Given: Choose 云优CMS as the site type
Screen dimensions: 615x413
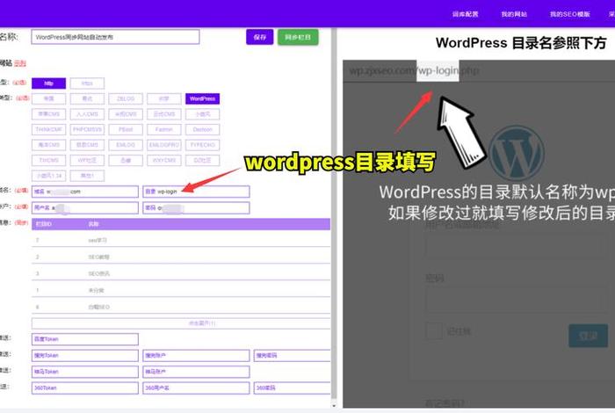Looking at the screenshot, I should pyautogui.click(x=164, y=114).
